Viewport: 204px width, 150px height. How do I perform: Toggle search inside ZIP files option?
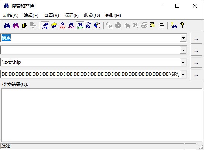[x=80, y=25]
